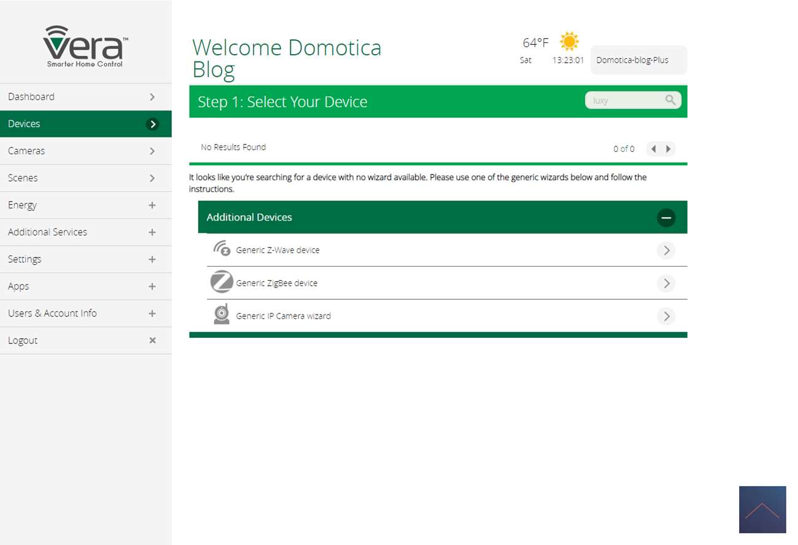Go to next results page arrow
Image resolution: width=798 pixels, height=545 pixels.
coord(668,149)
